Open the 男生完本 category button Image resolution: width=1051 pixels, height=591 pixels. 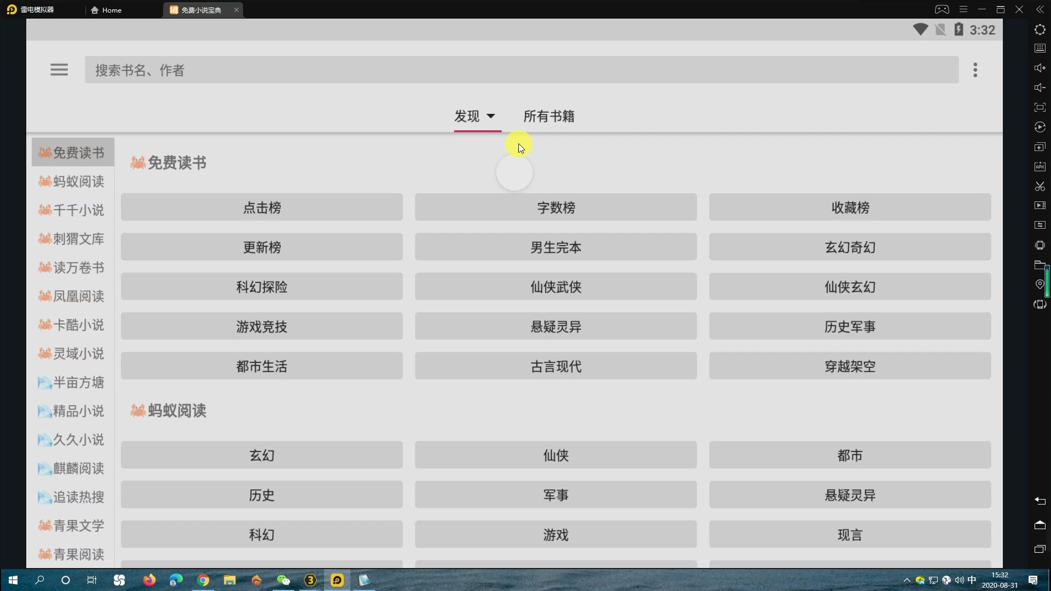point(556,247)
